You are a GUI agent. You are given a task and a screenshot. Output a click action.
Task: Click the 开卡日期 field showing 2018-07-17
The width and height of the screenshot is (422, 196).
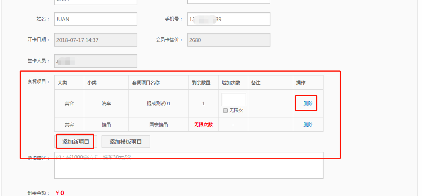pyautogui.click(x=95, y=40)
